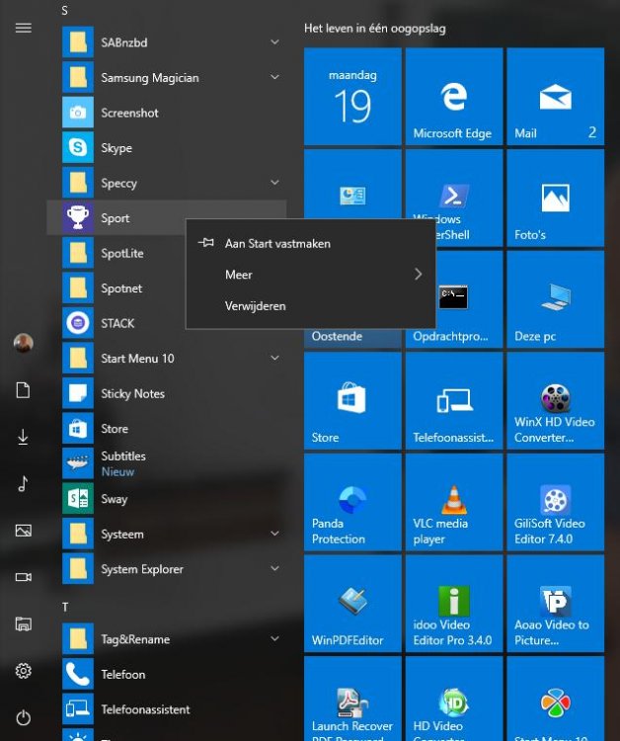Expand the Tag&Rename folder chevron
The image size is (620, 741).
click(274, 639)
